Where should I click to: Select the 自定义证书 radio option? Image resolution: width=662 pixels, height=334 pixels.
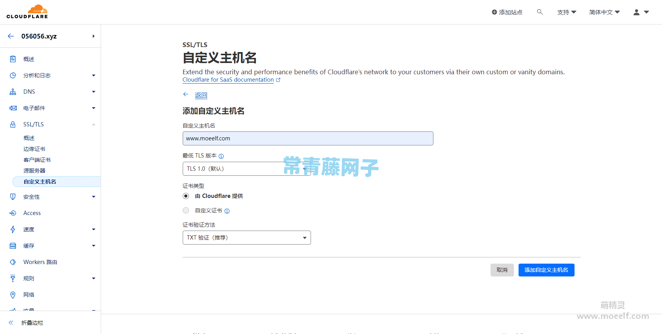pyautogui.click(x=186, y=210)
